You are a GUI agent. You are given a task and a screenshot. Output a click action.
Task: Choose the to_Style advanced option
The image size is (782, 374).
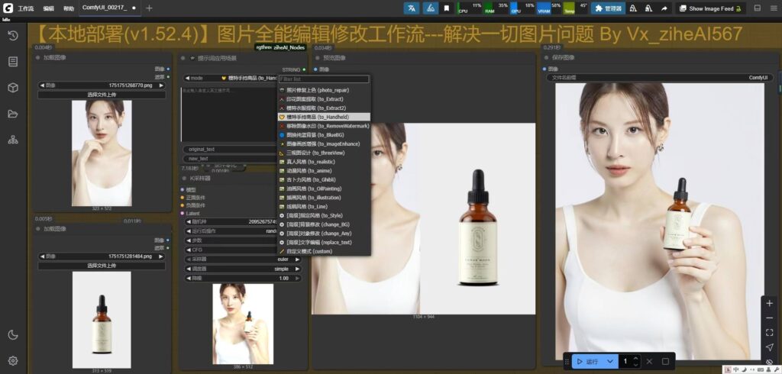pyautogui.click(x=324, y=215)
